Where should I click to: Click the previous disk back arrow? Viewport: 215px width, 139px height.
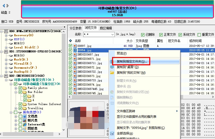coord(4,6)
